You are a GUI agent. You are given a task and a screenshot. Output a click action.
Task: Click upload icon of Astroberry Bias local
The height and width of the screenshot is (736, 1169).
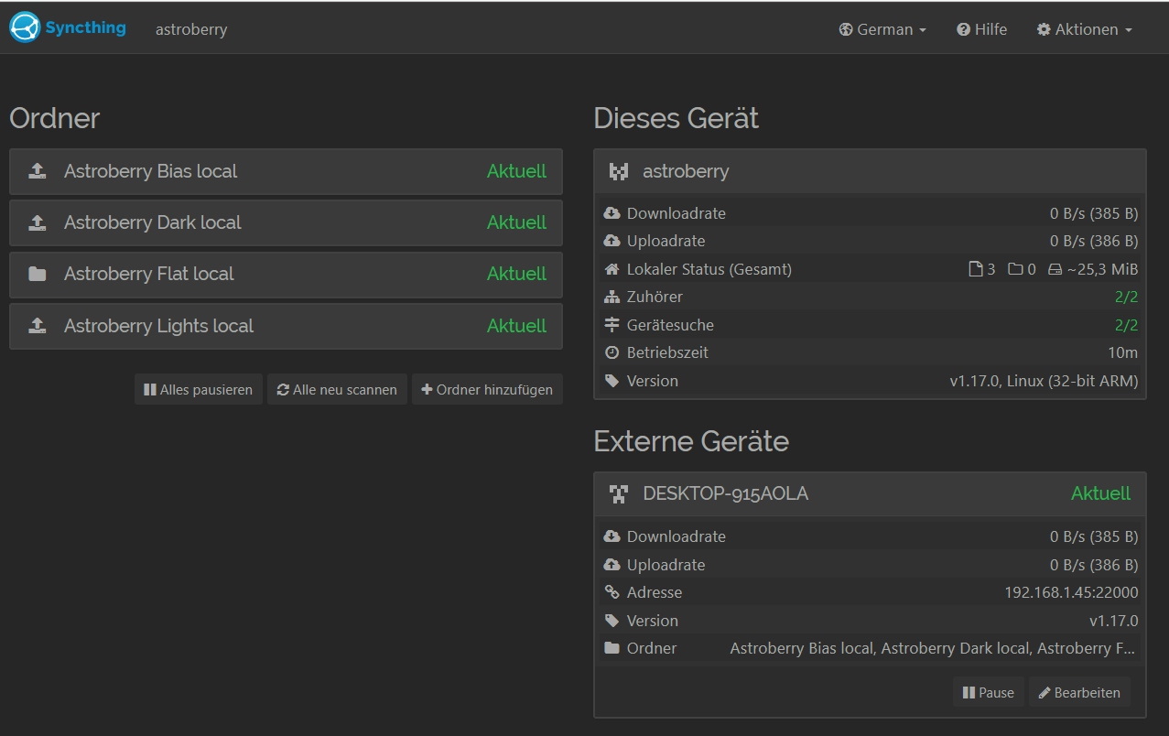[x=38, y=171]
